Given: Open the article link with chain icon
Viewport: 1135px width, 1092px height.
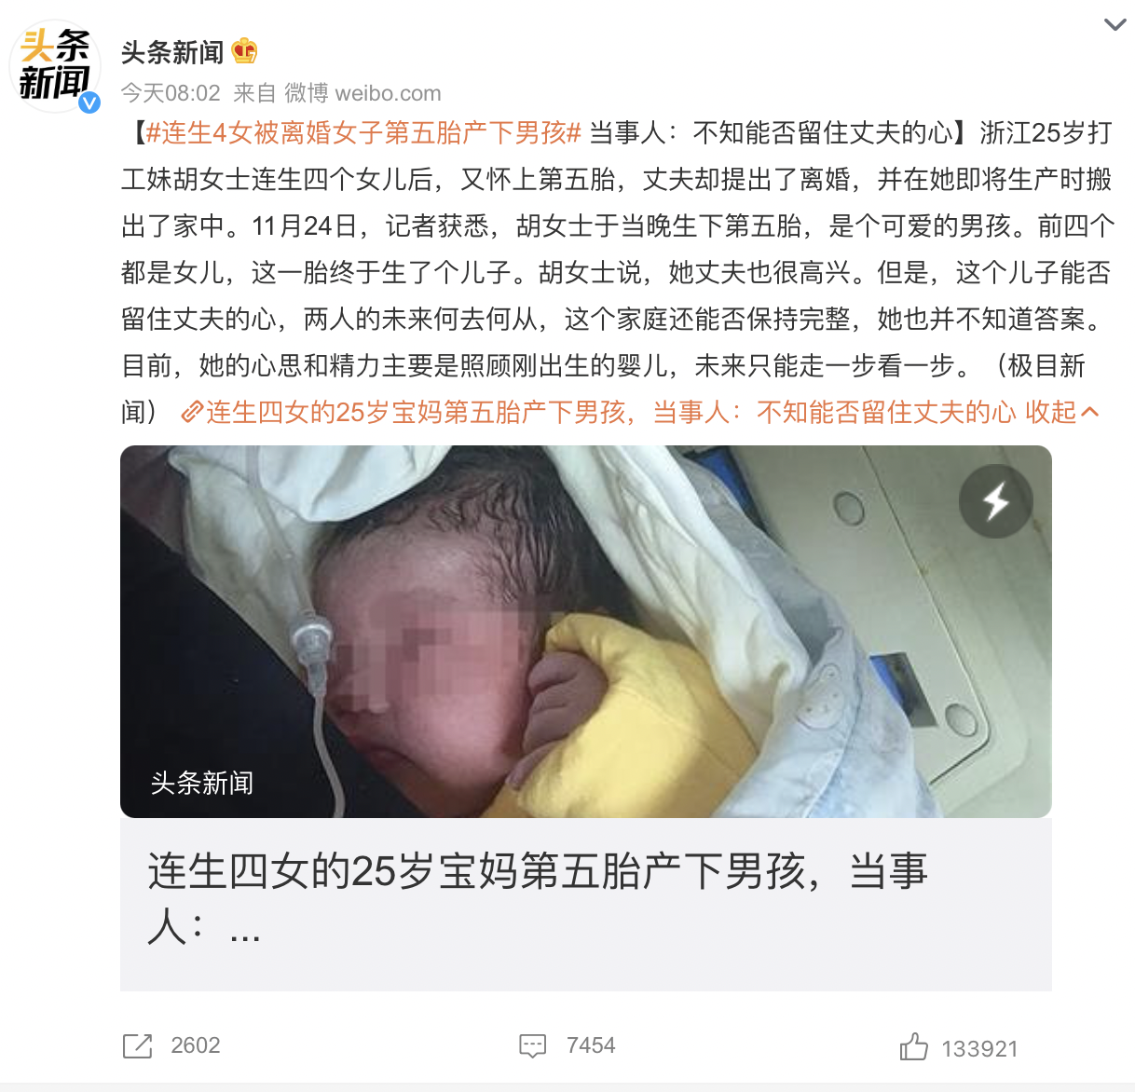Looking at the screenshot, I should click(597, 412).
